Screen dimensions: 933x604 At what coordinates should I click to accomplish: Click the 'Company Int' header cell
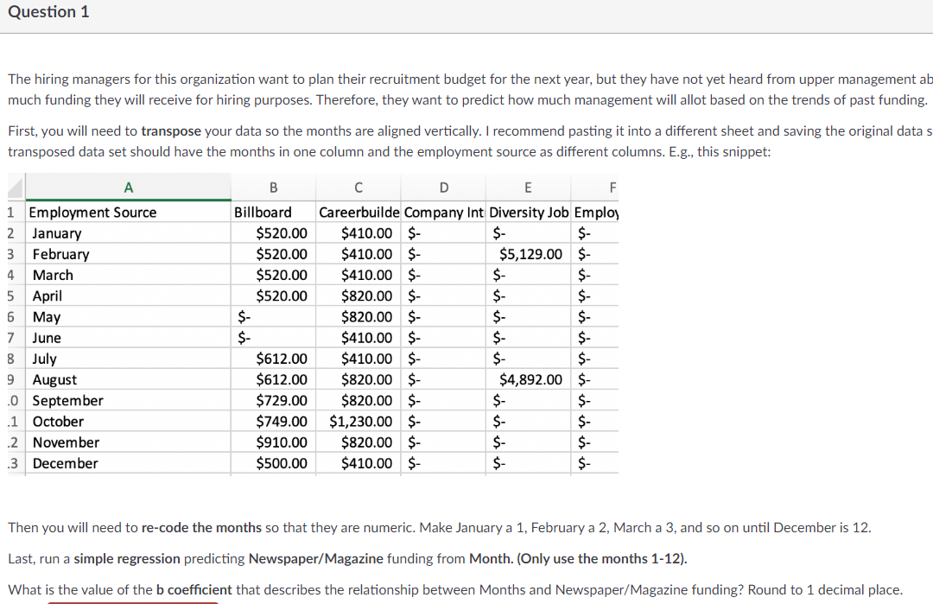[443, 212]
